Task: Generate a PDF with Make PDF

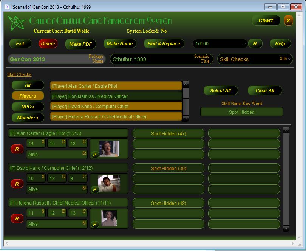Action: pos(80,44)
